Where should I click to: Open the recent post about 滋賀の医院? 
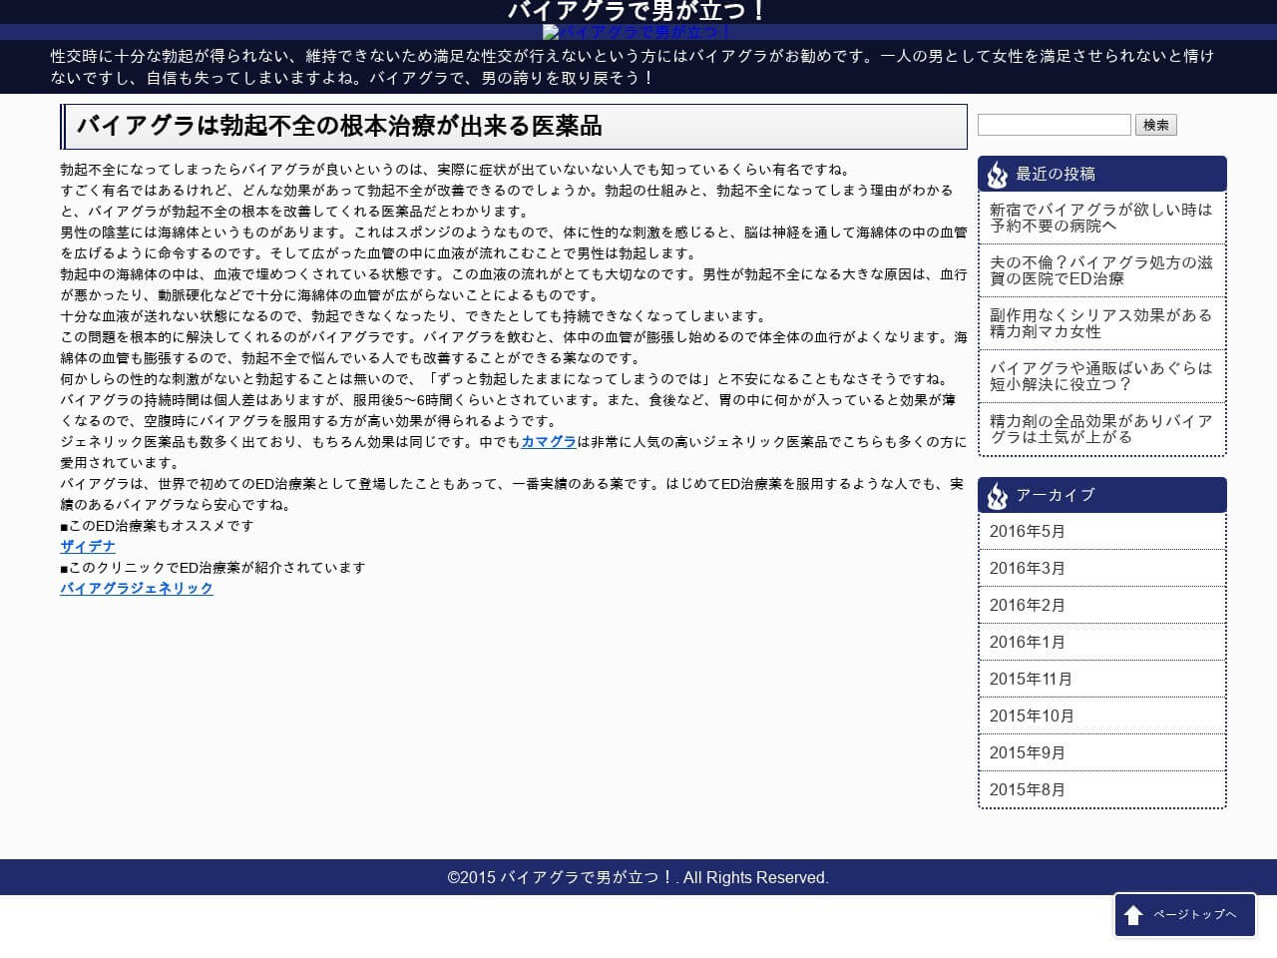tap(1100, 270)
